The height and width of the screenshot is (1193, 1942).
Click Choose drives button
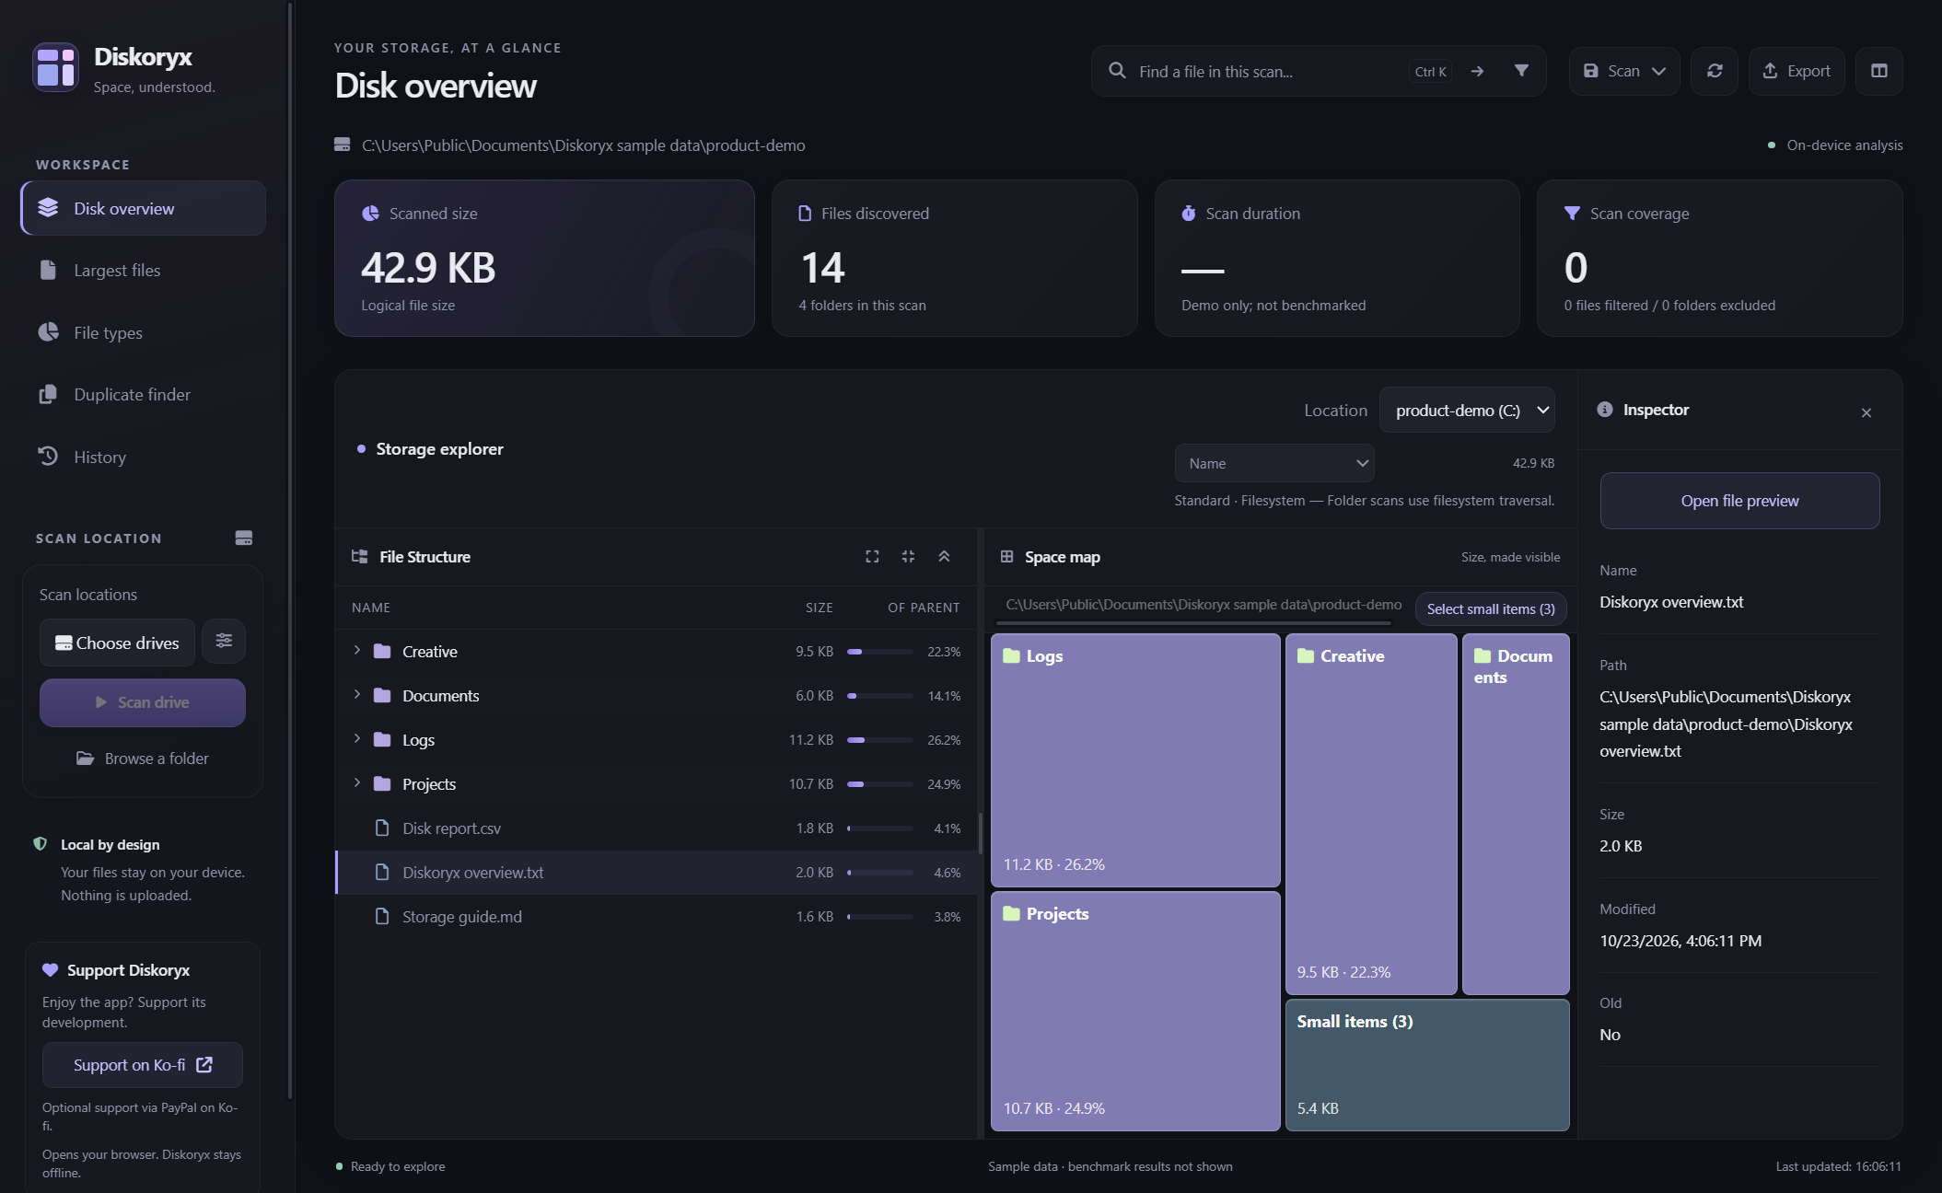(117, 643)
